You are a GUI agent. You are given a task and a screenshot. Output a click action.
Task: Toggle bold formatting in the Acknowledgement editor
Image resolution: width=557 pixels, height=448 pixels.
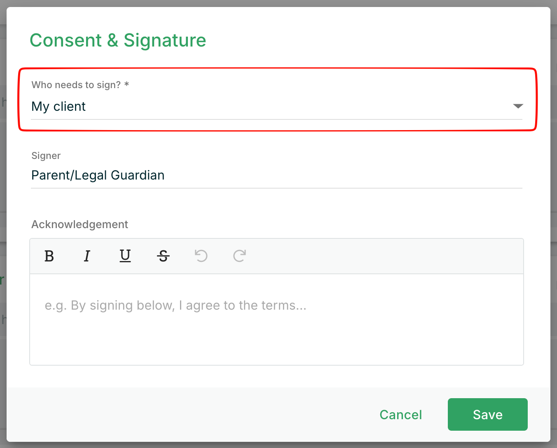pos(49,256)
